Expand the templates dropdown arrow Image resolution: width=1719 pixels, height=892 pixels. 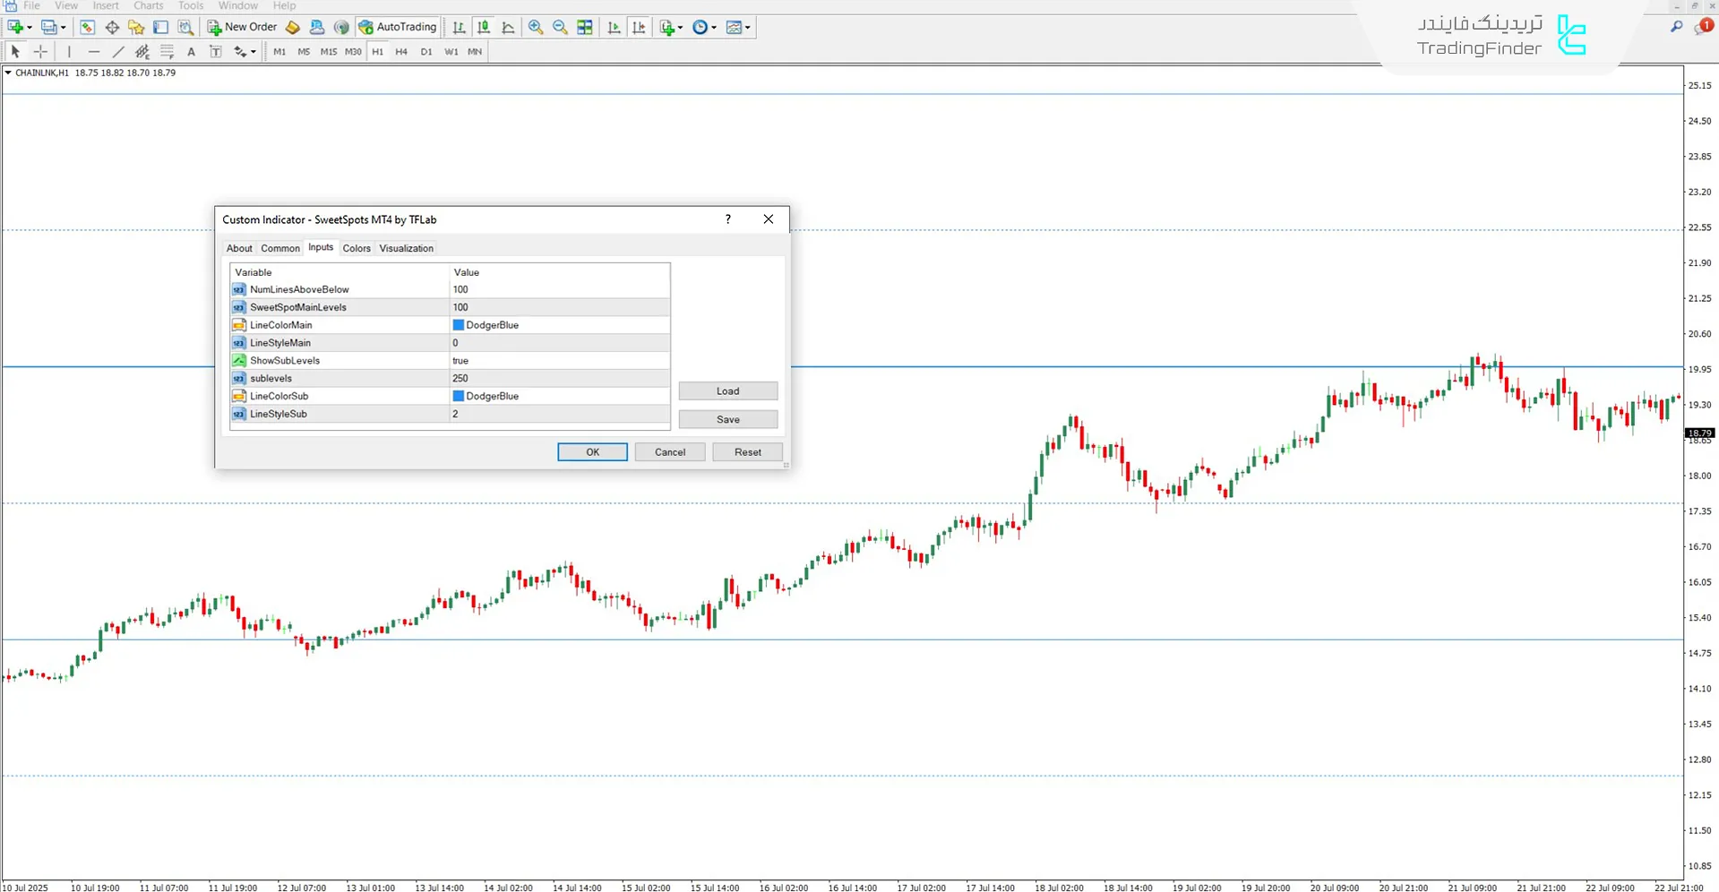pyautogui.click(x=748, y=28)
